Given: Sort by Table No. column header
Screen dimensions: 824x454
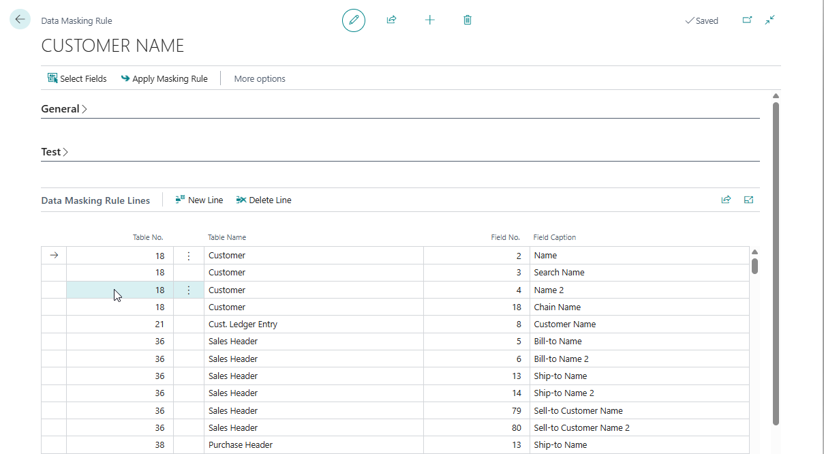Looking at the screenshot, I should pyautogui.click(x=148, y=237).
